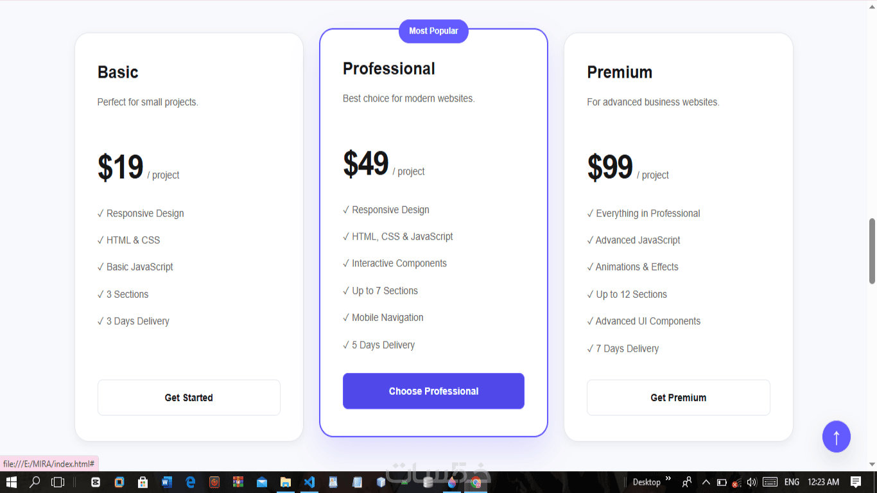Click the scroll-to-top arrow button
Image resolution: width=877 pixels, height=493 pixels.
coord(836,437)
